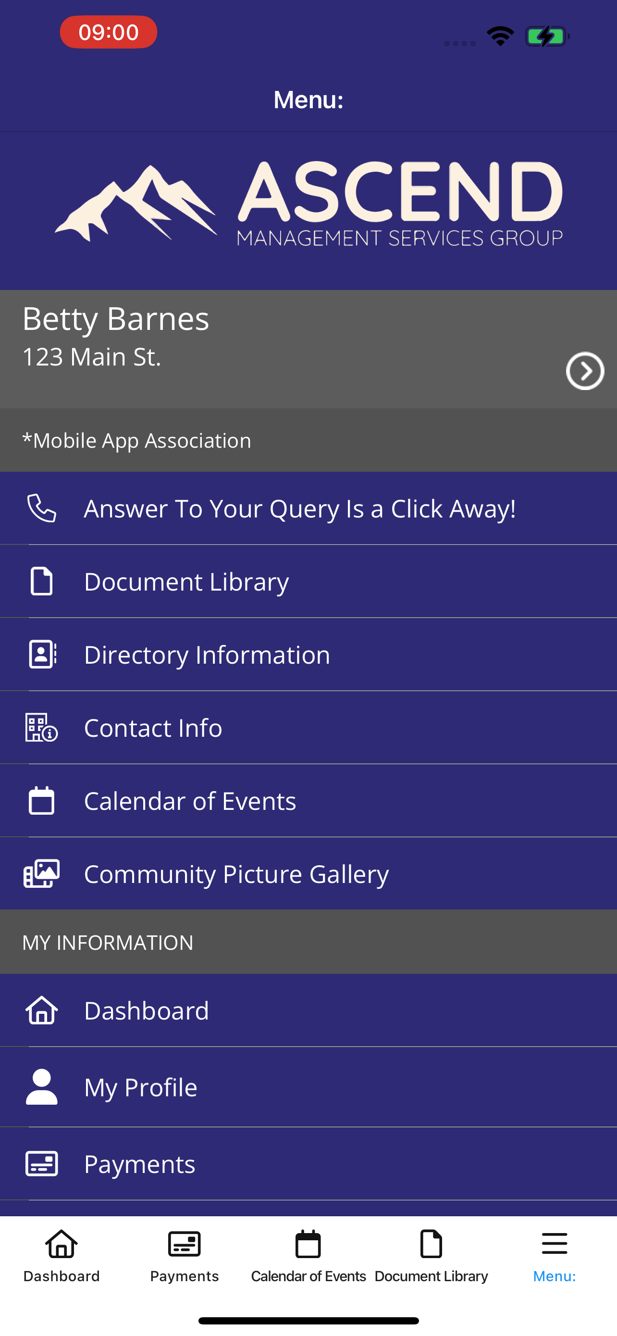Open the Payments entry under My Information
617x1336 pixels.
[308, 1164]
